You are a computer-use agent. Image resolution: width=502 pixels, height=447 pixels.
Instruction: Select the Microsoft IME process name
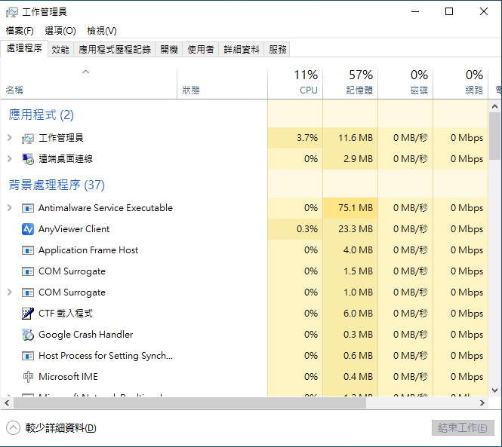click(x=68, y=377)
